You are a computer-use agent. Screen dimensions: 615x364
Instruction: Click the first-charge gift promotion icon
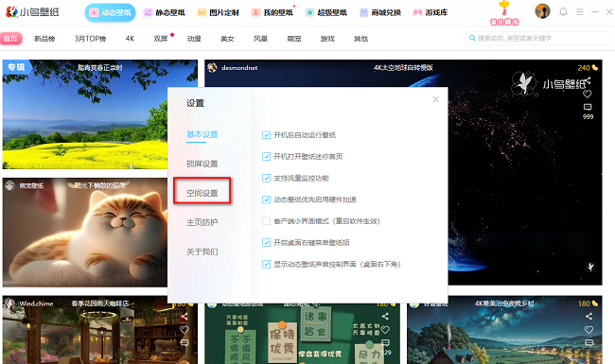[x=504, y=13]
